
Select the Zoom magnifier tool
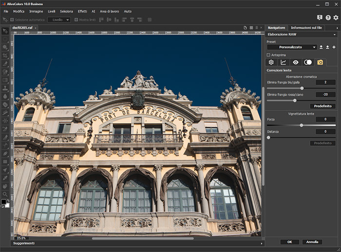pyautogui.click(x=5, y=194)
